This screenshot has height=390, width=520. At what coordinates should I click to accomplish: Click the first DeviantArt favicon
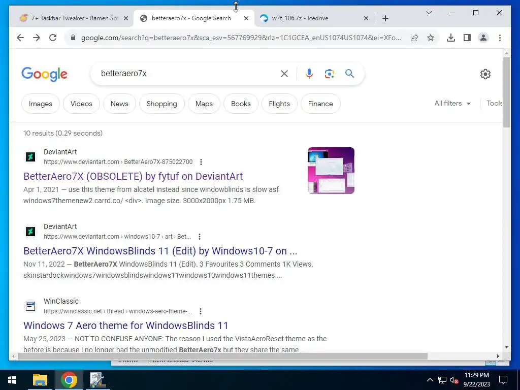[30, 157]
